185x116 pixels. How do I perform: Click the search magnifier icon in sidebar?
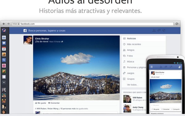click(4, 60)
